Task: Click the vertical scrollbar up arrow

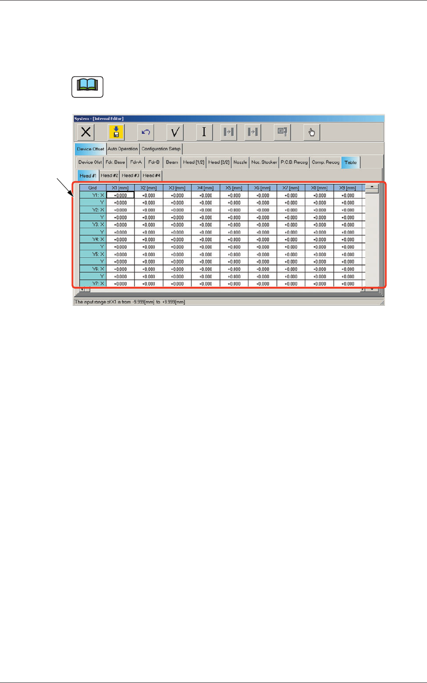Action: (x=372, y=187)
